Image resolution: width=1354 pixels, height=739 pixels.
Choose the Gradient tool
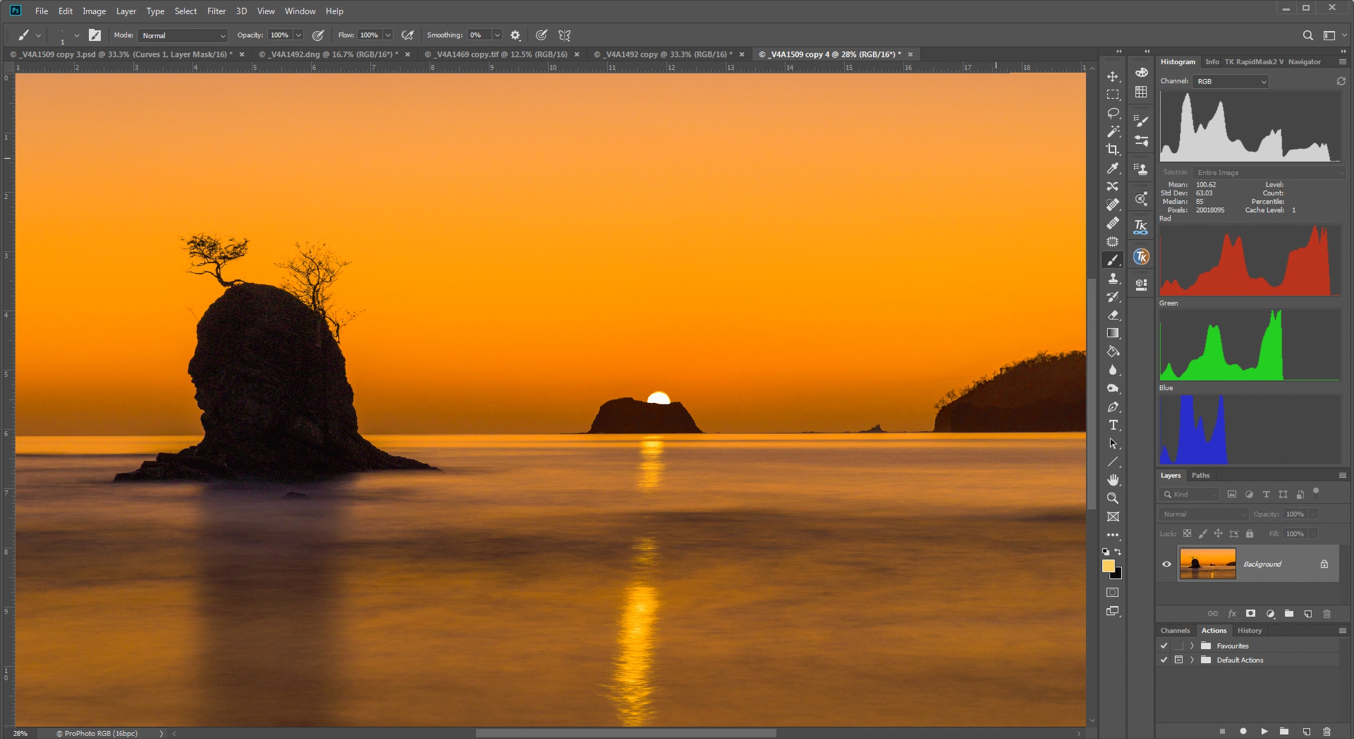coord(1112,333)
